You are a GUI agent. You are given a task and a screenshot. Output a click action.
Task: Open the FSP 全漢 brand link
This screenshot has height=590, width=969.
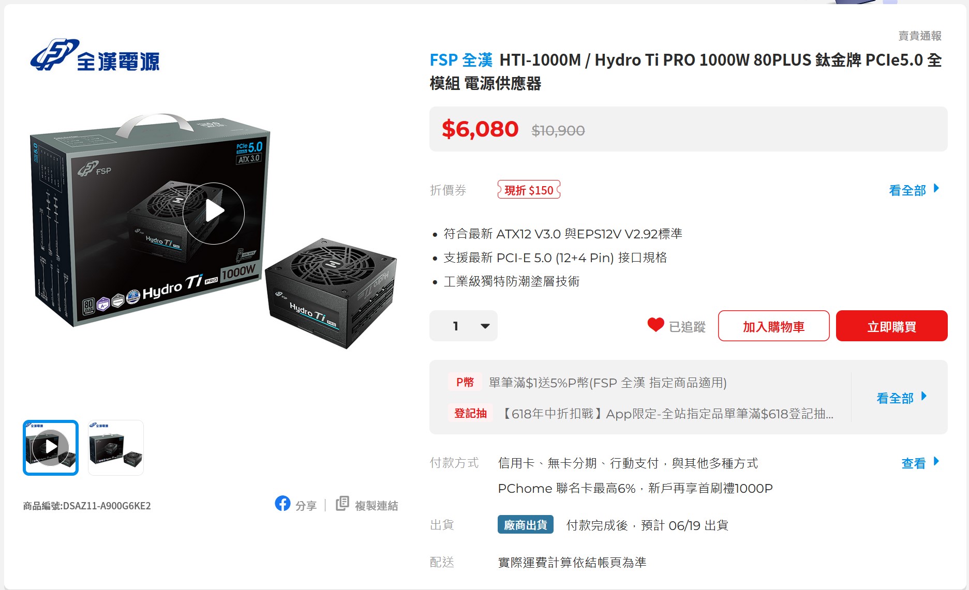pyautogui.click(x=461, y=60)
